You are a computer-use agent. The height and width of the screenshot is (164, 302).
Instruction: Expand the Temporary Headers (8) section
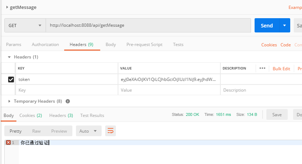(x=9, y=101)
